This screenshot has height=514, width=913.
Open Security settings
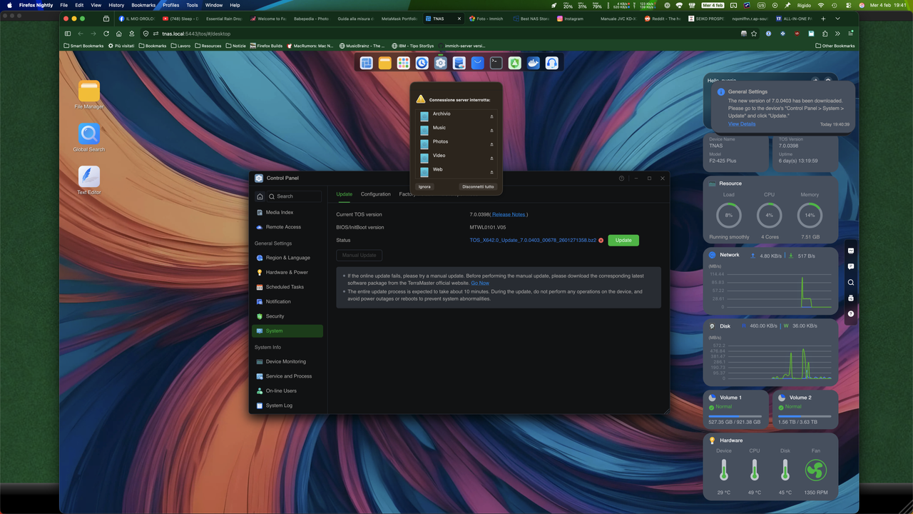point(287,316)
